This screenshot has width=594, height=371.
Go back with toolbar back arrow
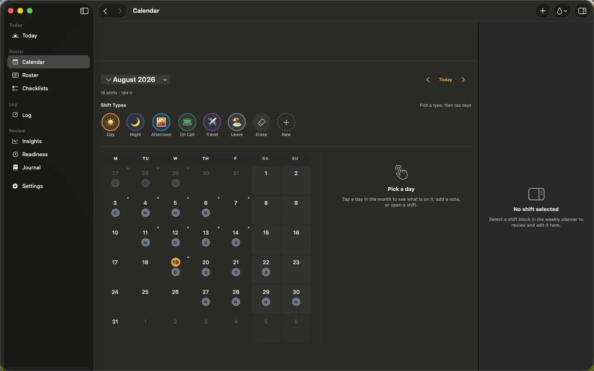coord(106,11)
